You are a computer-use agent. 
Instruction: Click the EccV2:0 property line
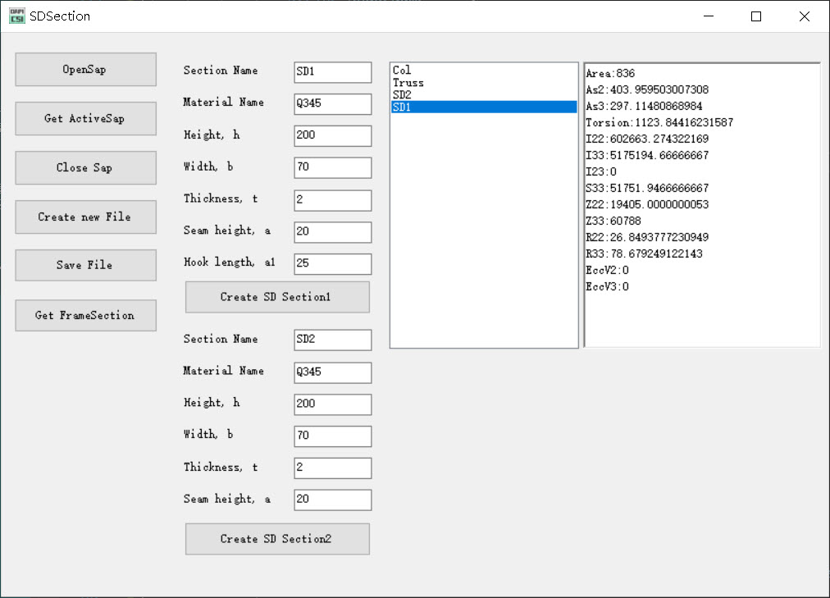point(607,271)
